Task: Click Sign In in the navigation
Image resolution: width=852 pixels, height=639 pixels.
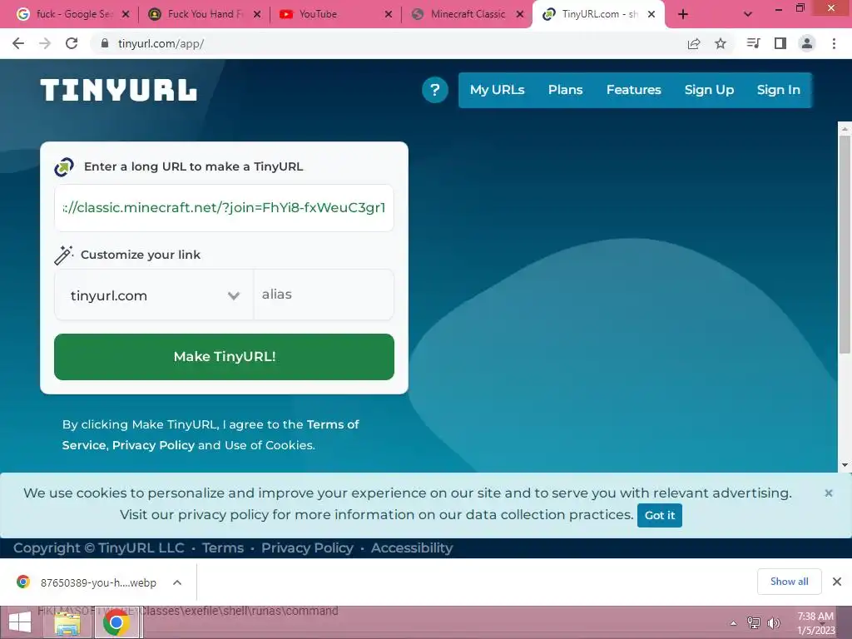Action: click(779, 90)
